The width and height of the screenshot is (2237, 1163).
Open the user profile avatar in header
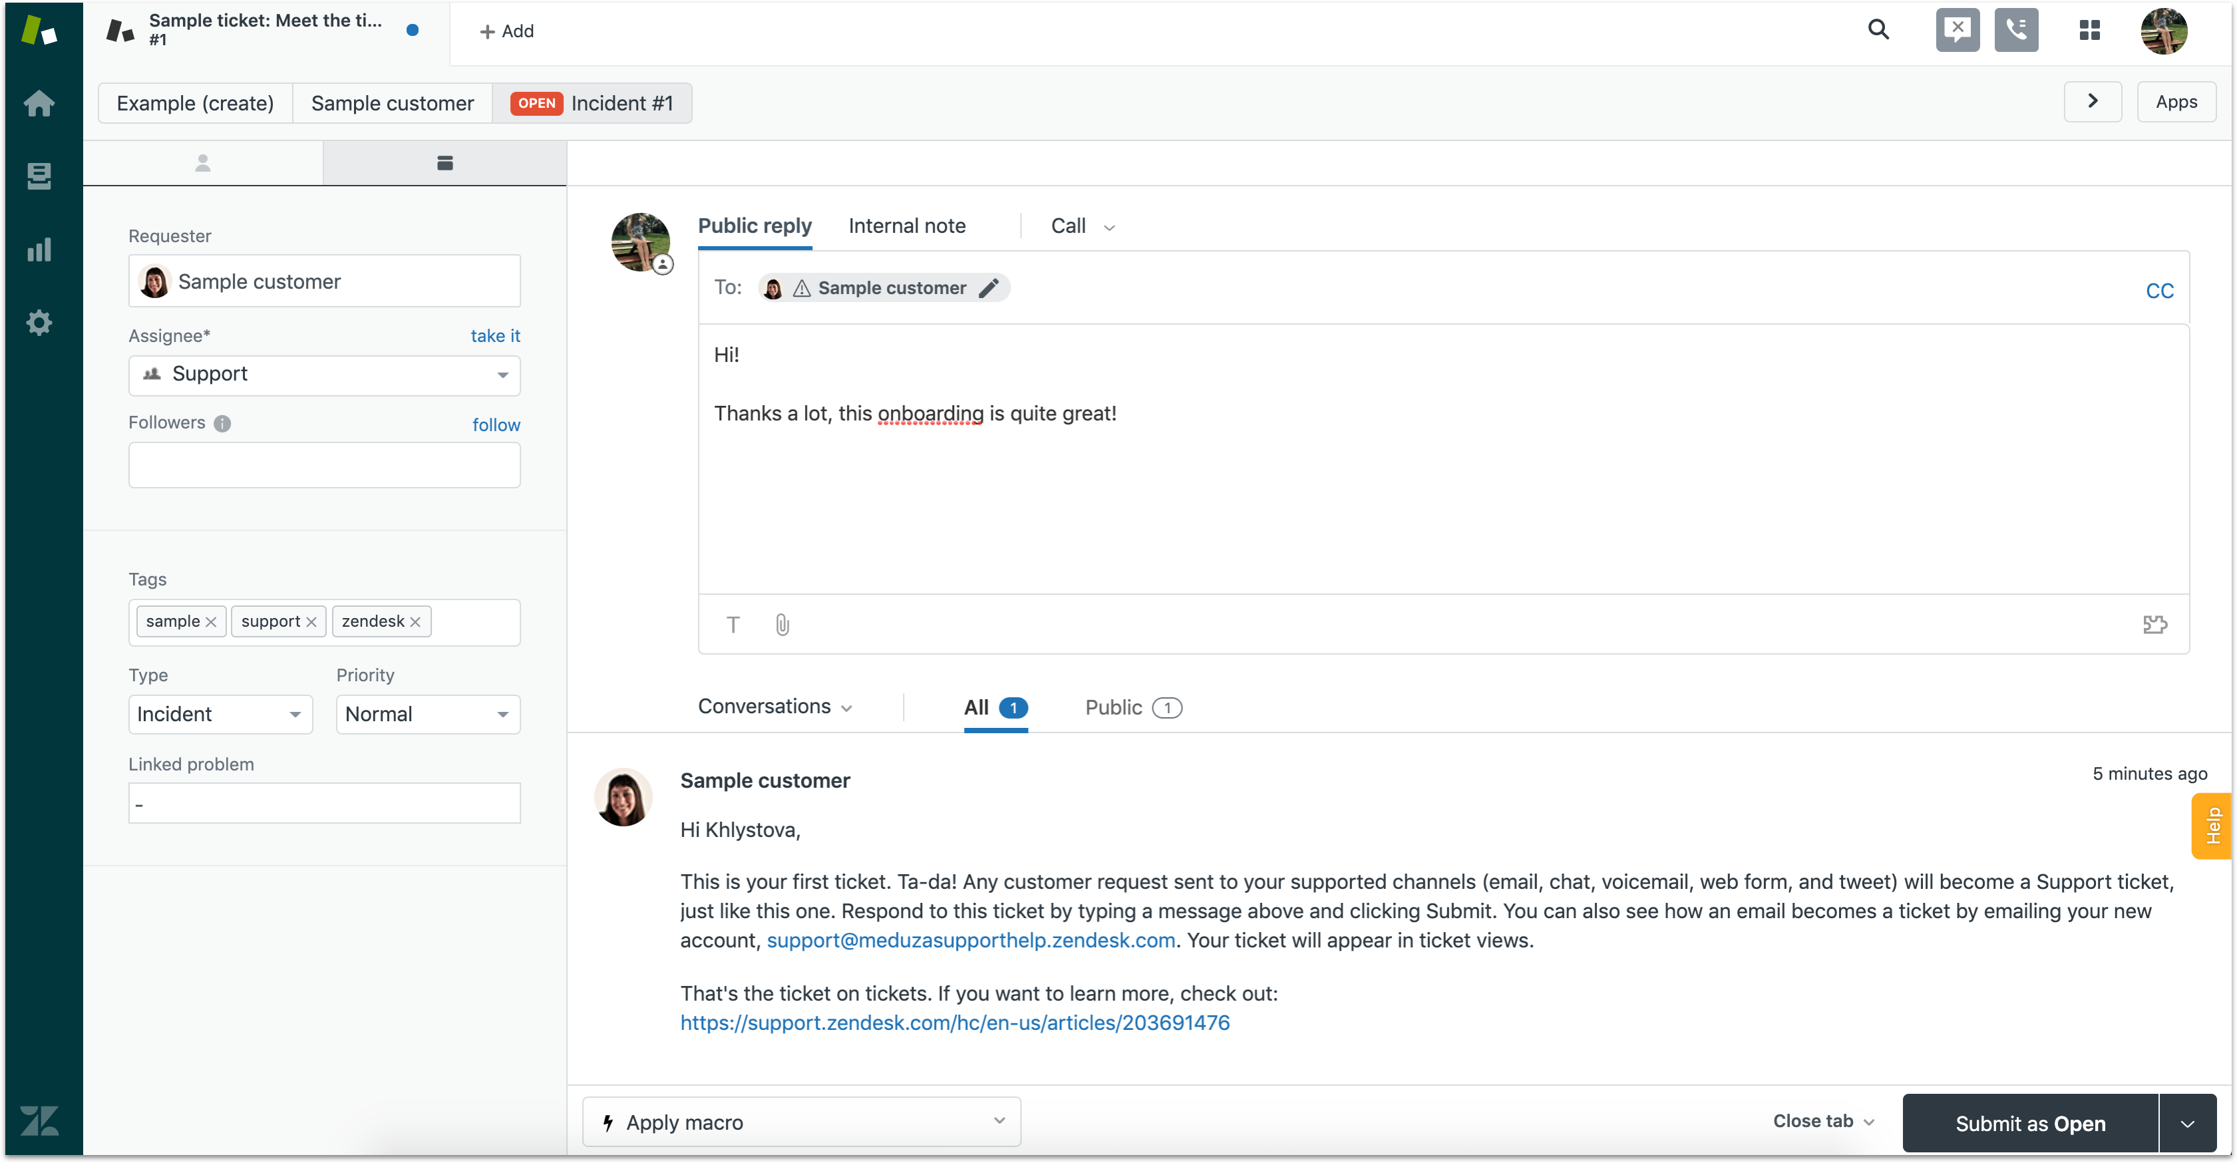click(x=2163, y=31)
